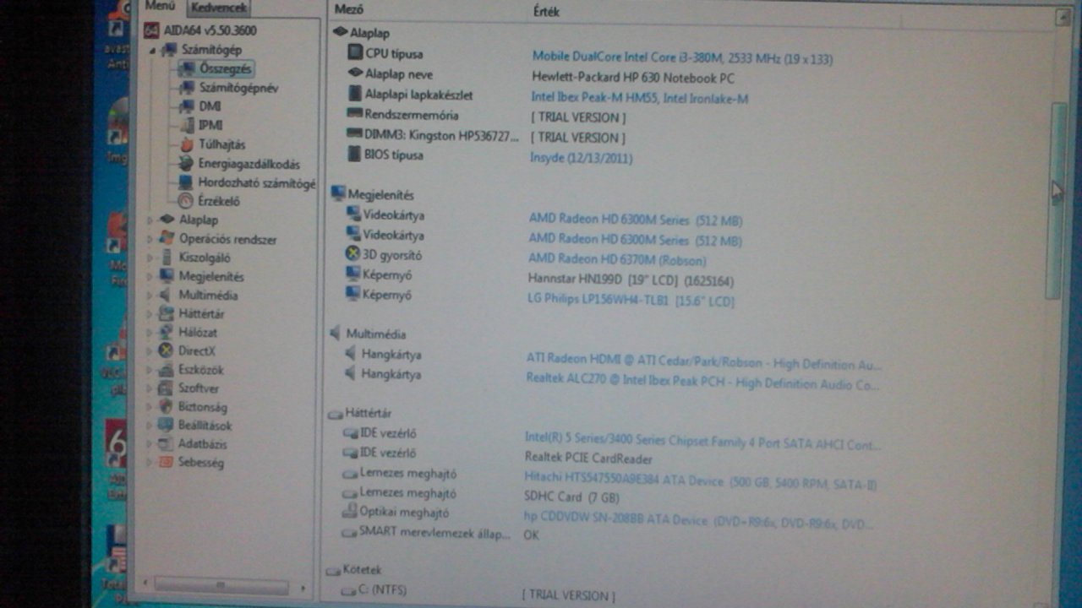
Task: Click the DirectX icon in tree
Action: click(x=167, y=350)
